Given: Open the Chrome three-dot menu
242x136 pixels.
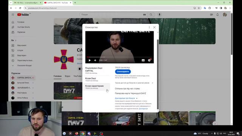Looking at the screenshot, I should click(230, 8).
